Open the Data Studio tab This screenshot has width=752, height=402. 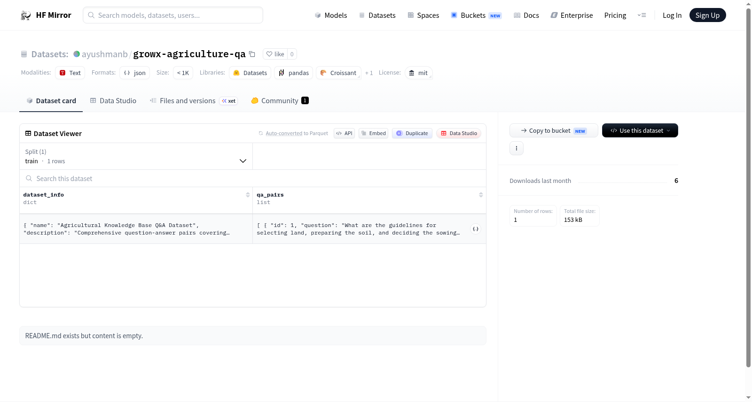pos(113,101)
